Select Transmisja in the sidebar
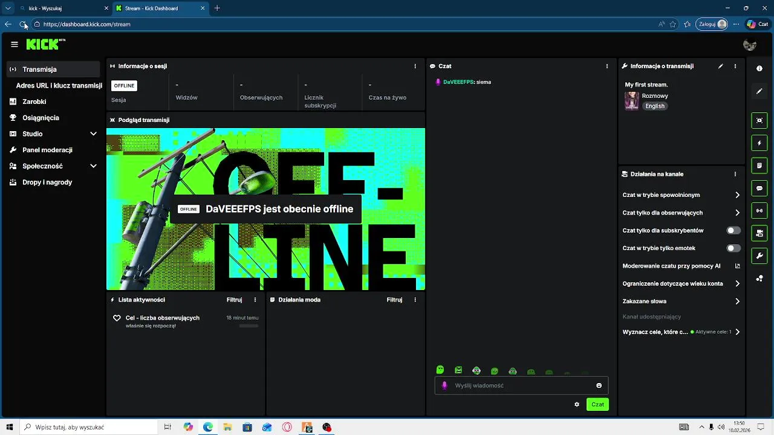Image resolution: width=774 pixels, height=435 pixels. (x=53, y=69)
